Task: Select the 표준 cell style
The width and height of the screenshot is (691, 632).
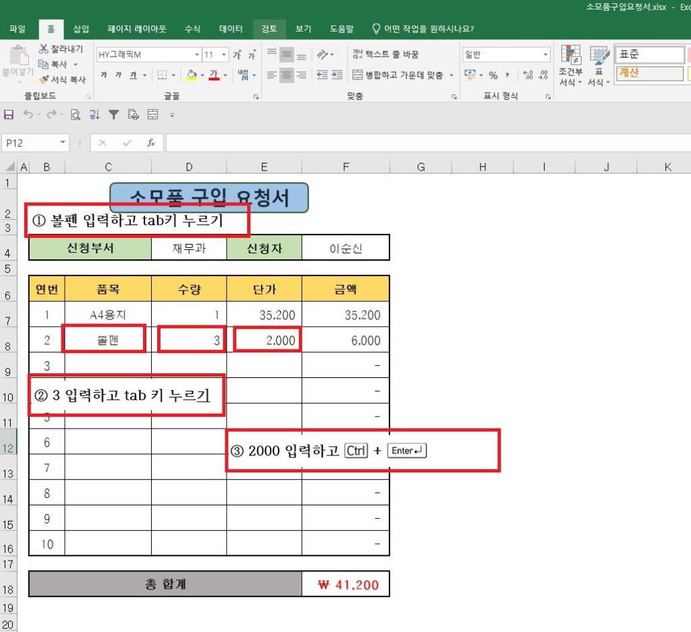Action: point(649,54)
